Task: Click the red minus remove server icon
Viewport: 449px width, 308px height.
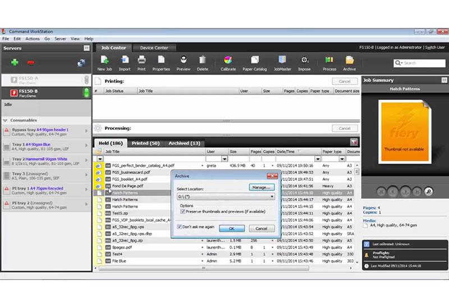Action: point(31,62)
